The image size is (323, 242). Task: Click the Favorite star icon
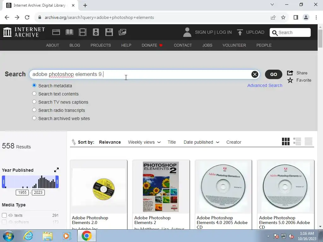tap(290, 80)
